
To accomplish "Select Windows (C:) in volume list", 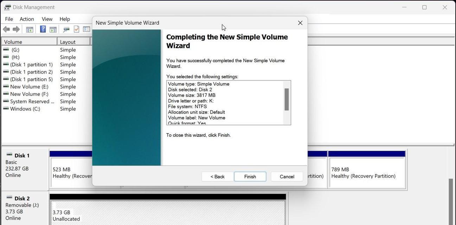I will (x=25, y=109).
